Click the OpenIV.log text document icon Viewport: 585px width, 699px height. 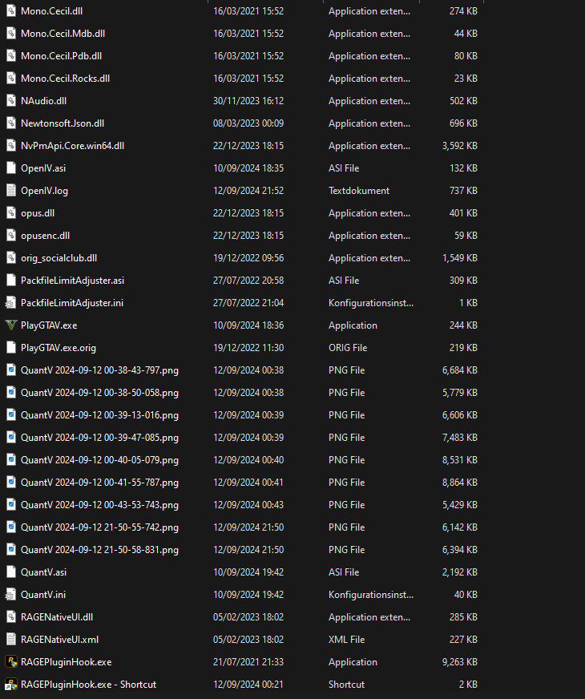tap(11, 191)
